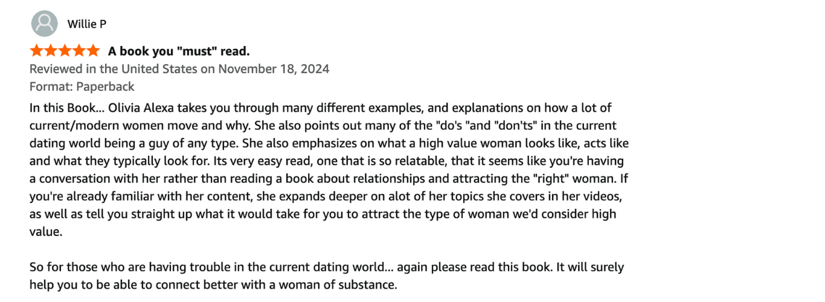Click 'Reviewed in the United States' text

pyautogui.click(x=114, y=69)
